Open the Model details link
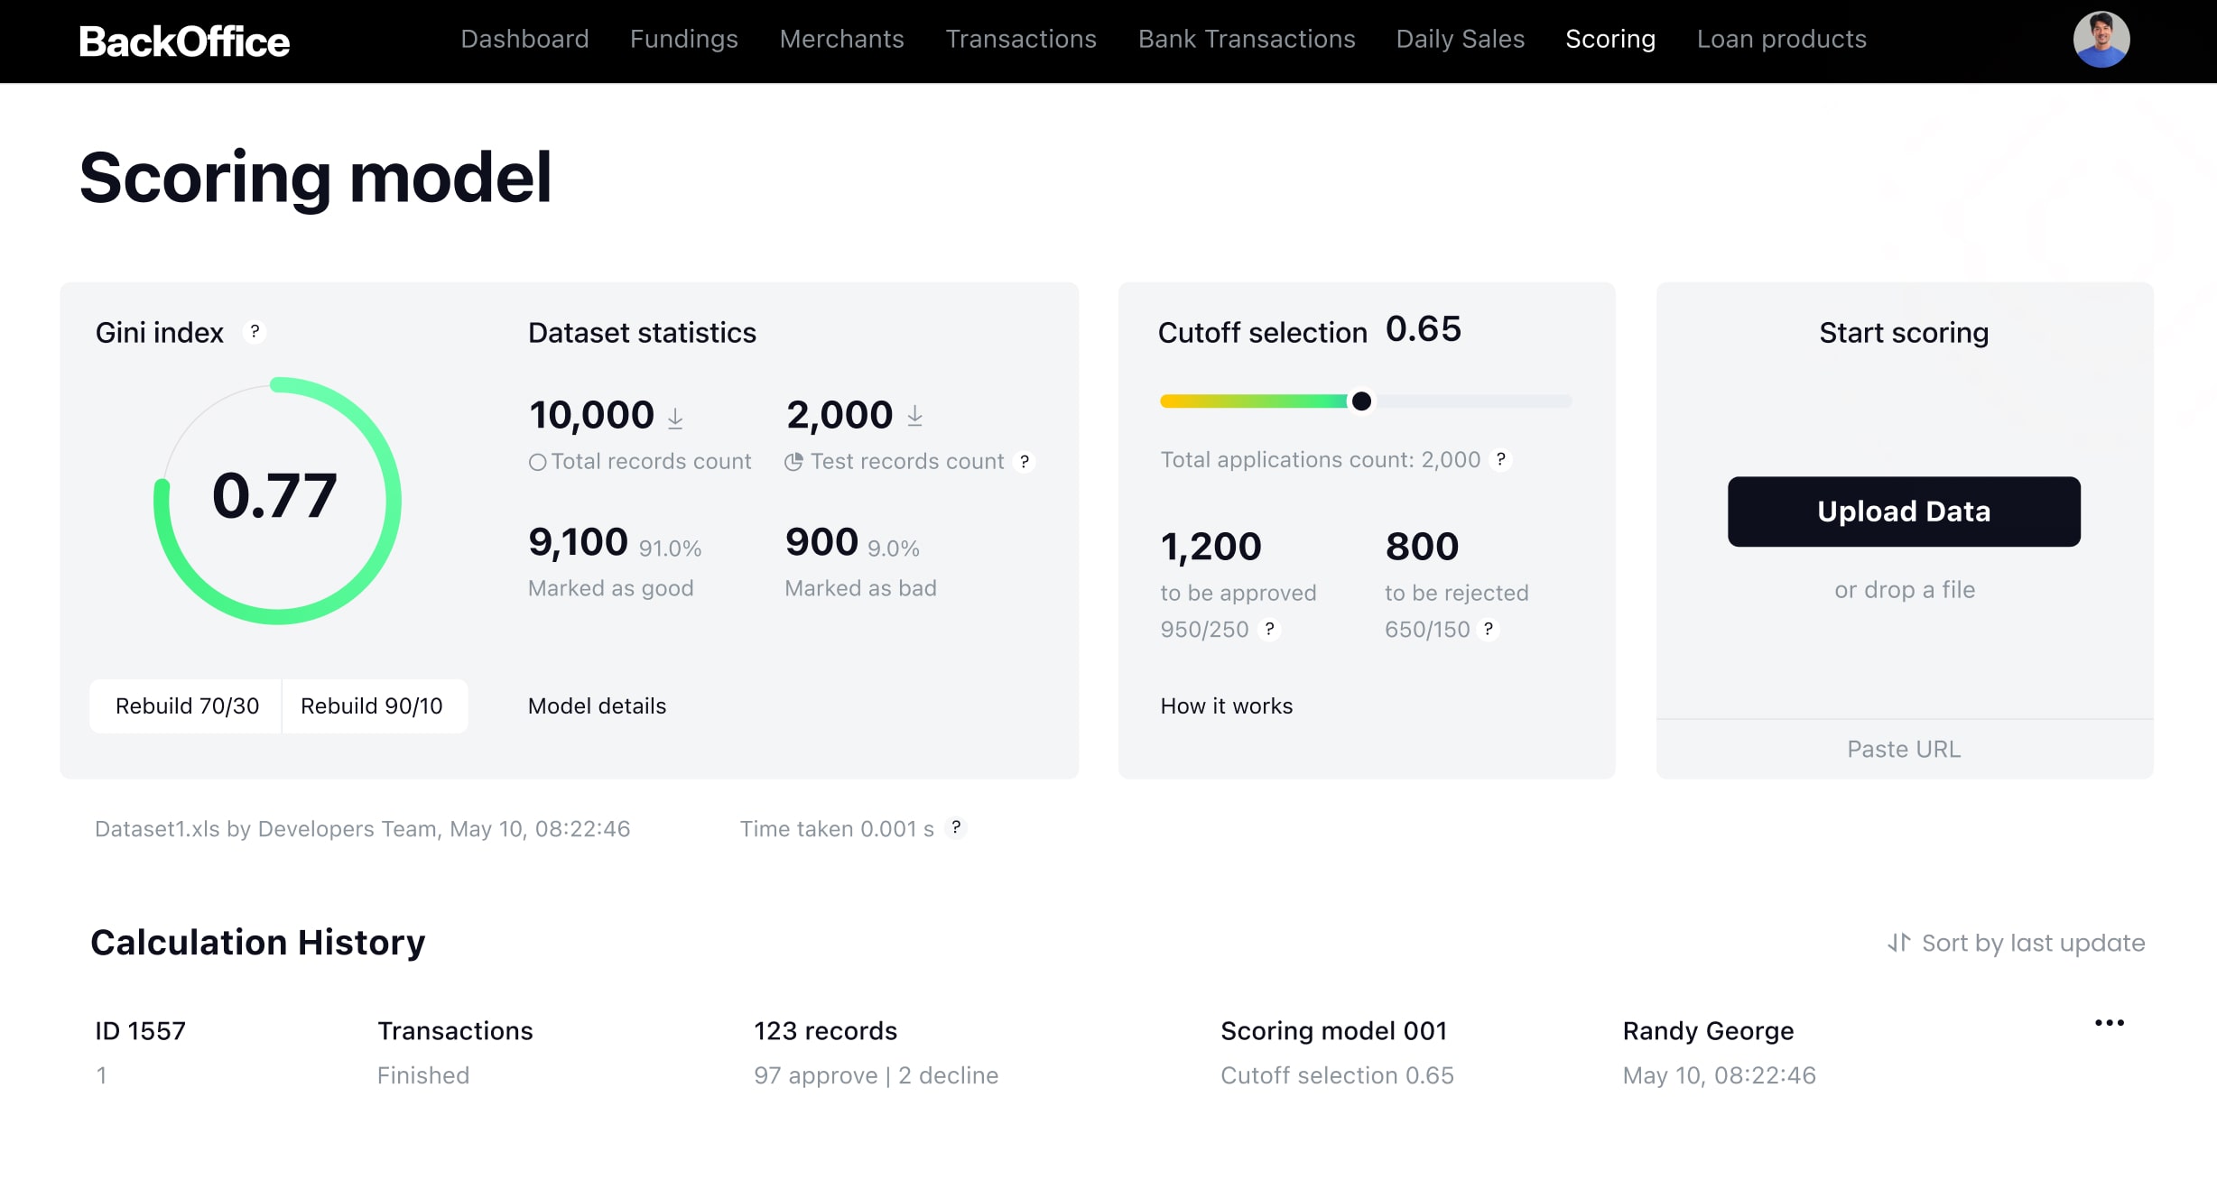 click(597, 705)
